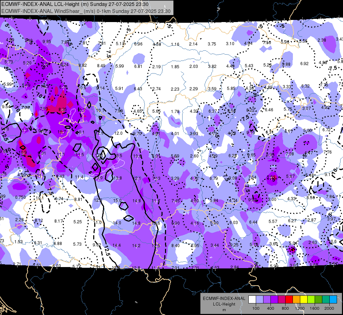Select the sky blue legend swatch
Viewport: 343px width, 315px height.
333,300
